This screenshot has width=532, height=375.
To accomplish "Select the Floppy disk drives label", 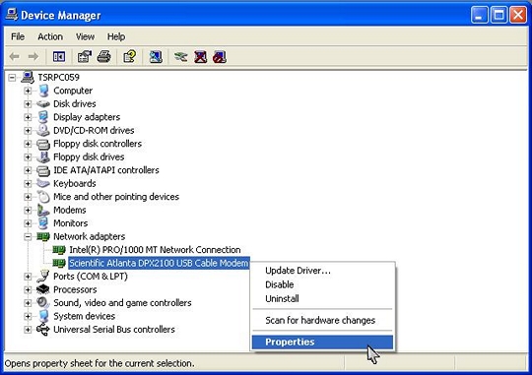I will (89, 156).
